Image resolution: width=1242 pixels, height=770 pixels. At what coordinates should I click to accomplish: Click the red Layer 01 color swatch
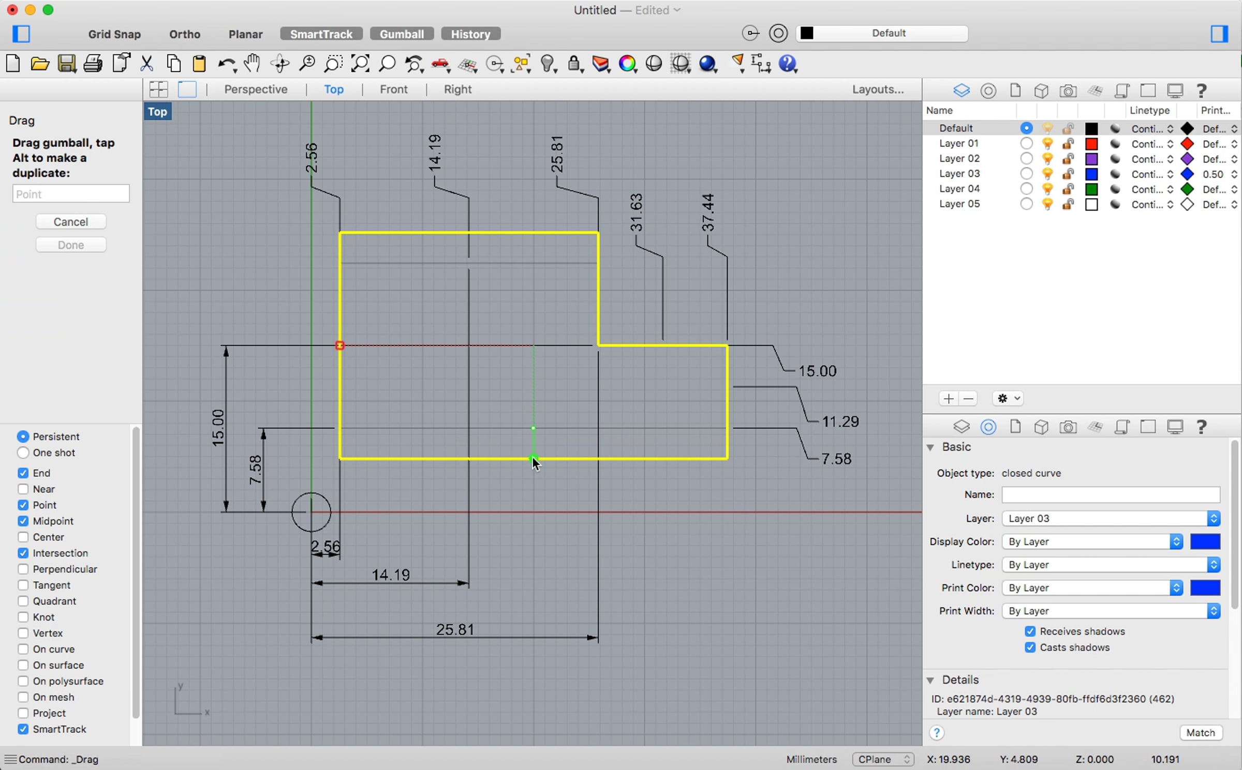tap(1091, 144)
